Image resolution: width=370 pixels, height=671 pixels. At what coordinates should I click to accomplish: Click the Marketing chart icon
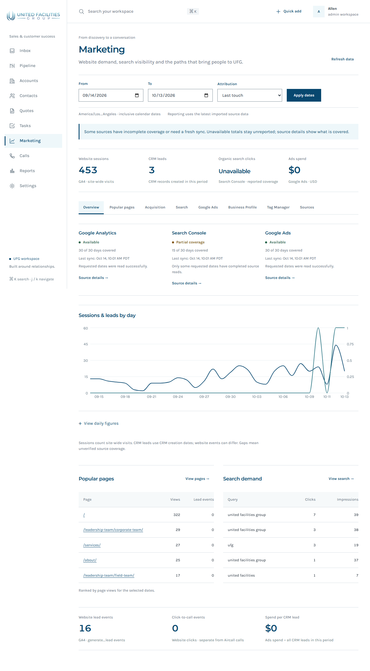[x=12, y=141]
